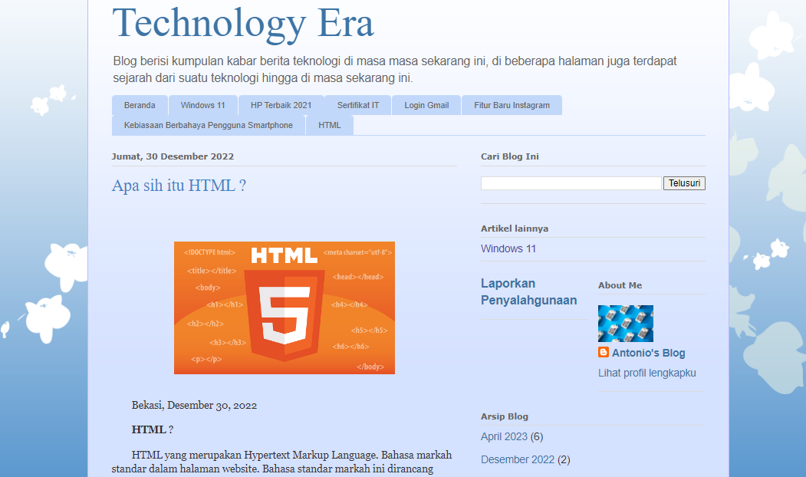The image size is (806, 477).
Task: Click the Artikel lainnya heading
Action: point(515,229)
